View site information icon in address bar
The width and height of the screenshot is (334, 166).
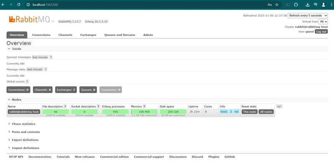28,5
